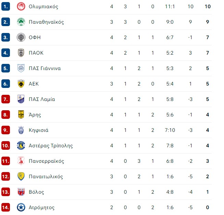This screenshot has width=224, height=215.
Task: Click the Βόλος team crest
Action: tap(21, 192)
